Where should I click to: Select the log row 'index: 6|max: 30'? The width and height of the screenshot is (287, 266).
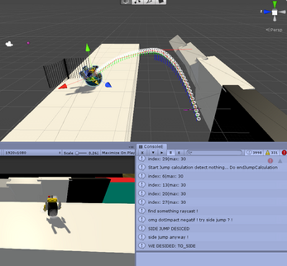click(211, 176)
